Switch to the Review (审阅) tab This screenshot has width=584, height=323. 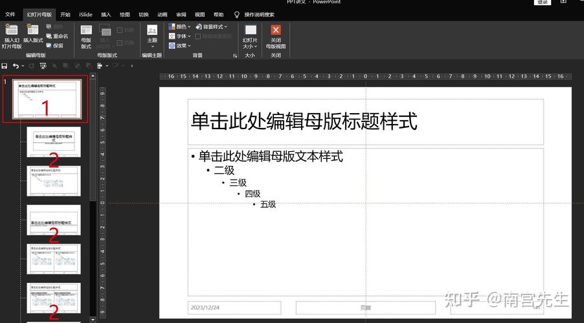[181, 14]
